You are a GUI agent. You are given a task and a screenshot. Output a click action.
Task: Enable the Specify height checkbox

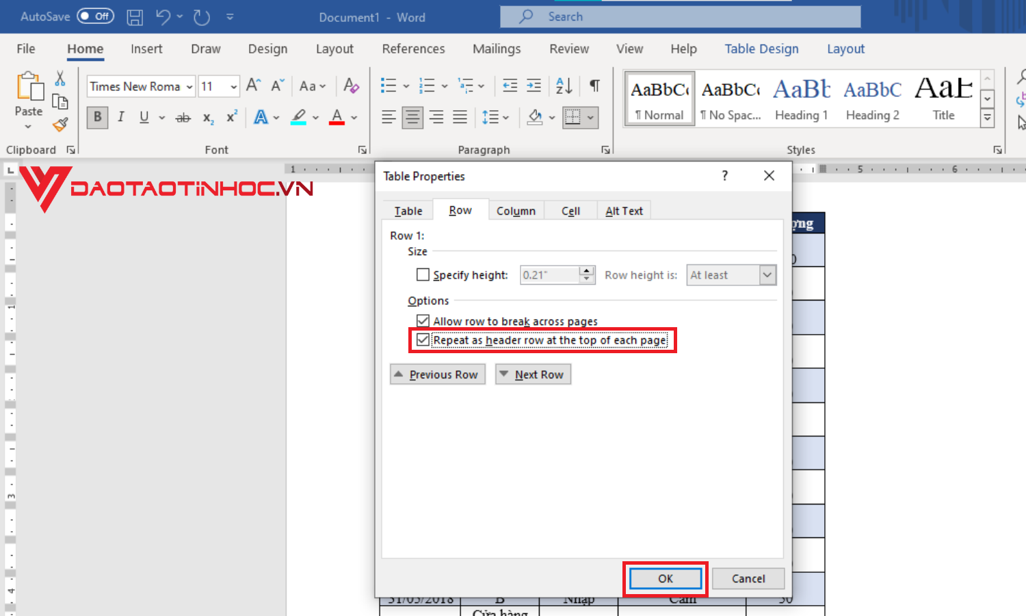pyautogui.click(x=423, y=274)
